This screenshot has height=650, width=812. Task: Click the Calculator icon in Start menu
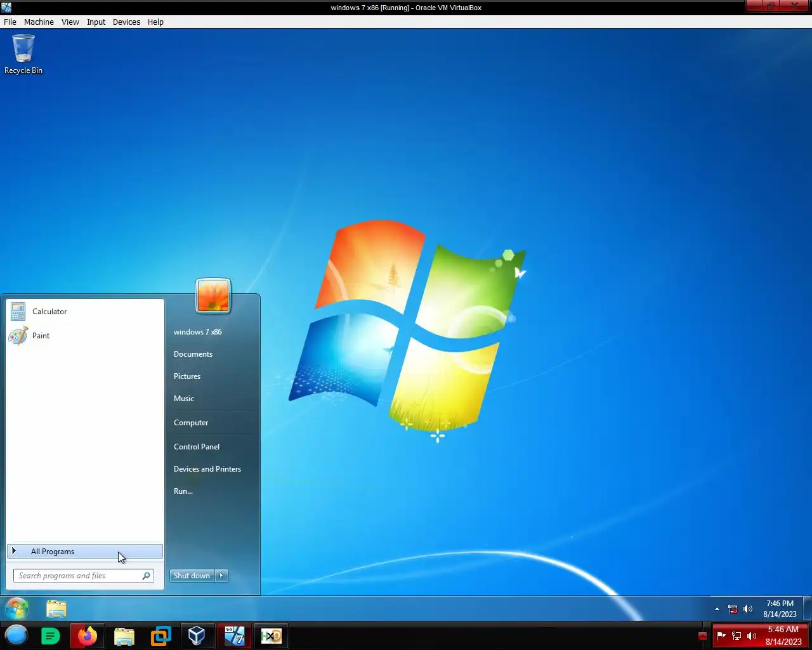(x=18, y=312)
